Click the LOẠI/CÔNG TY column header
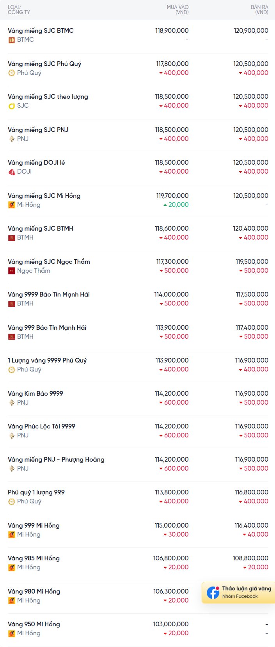This screenshot has height=647, width=275. click(x=19, y=10)
